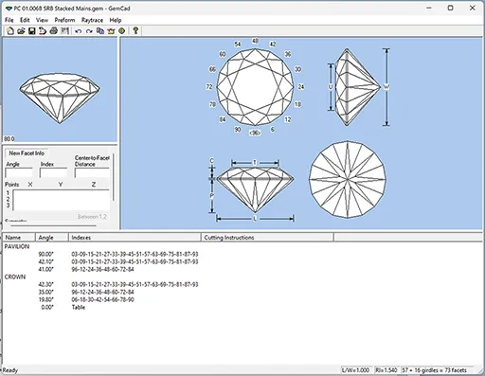The height and width of the screenshot is (376, 485).
Task: Click the Print toolbar icon
Action: pos(54,31)
